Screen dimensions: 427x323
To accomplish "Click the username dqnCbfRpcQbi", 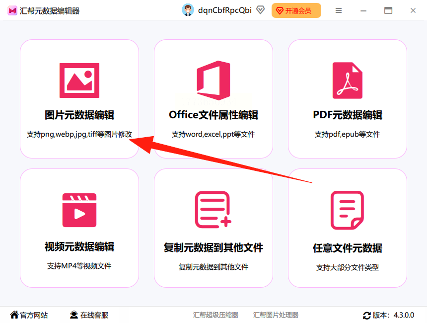I will (225, 10).
